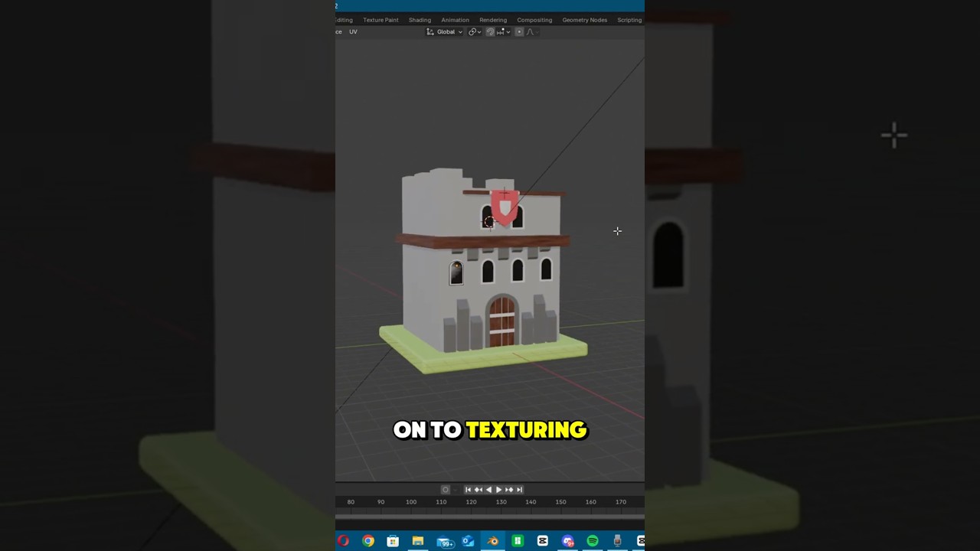This screenshot has width=980, height=551.
Task: Open Microsoft Store from the taskbar
Action: [x=393, y=541]
